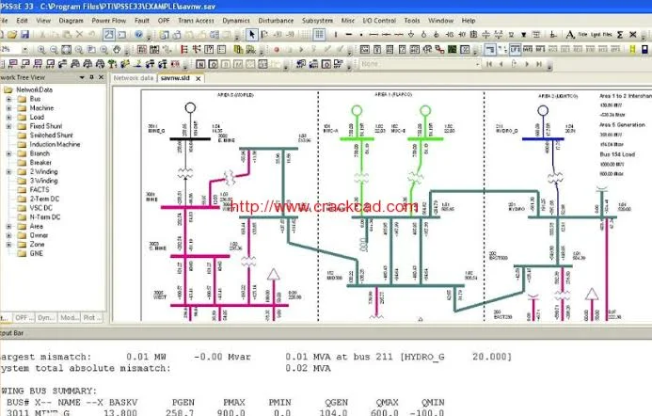Open the Subsystem menu
Image resolution: width=652 pixels, height=416 pixels.
pyautogui.click(x=317, y=21)
